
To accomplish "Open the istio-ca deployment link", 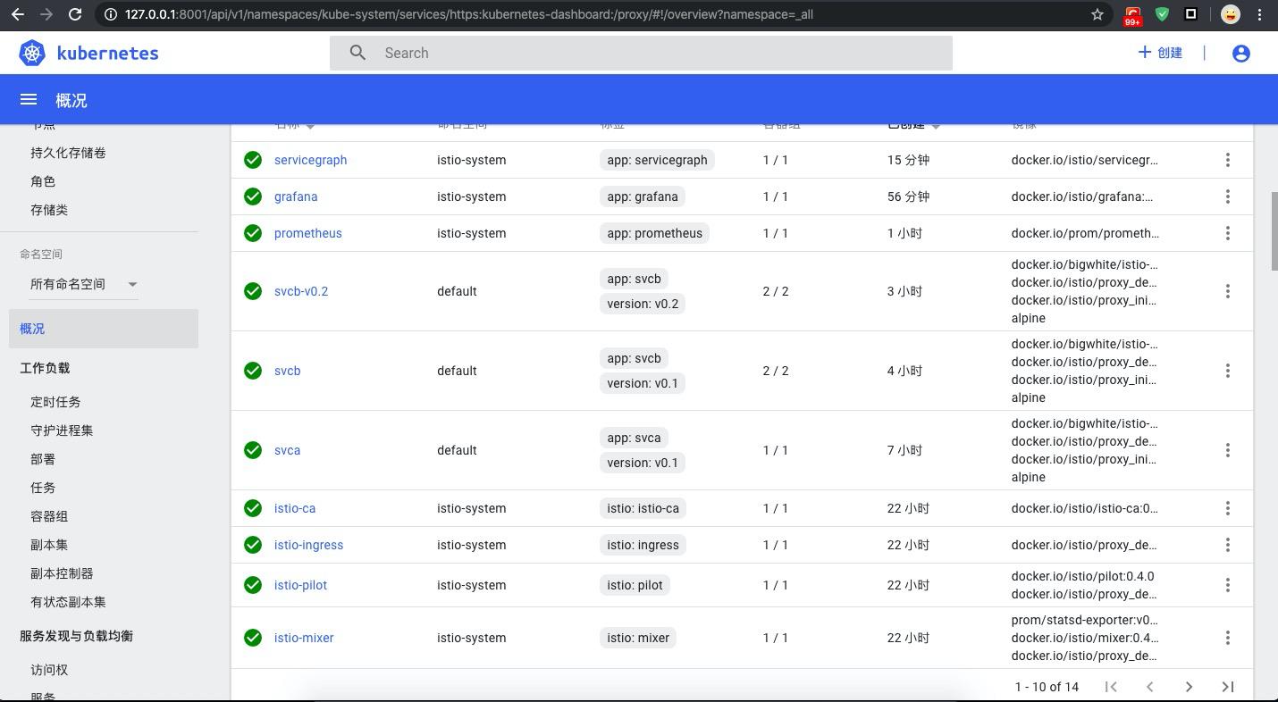I will 295,508.
